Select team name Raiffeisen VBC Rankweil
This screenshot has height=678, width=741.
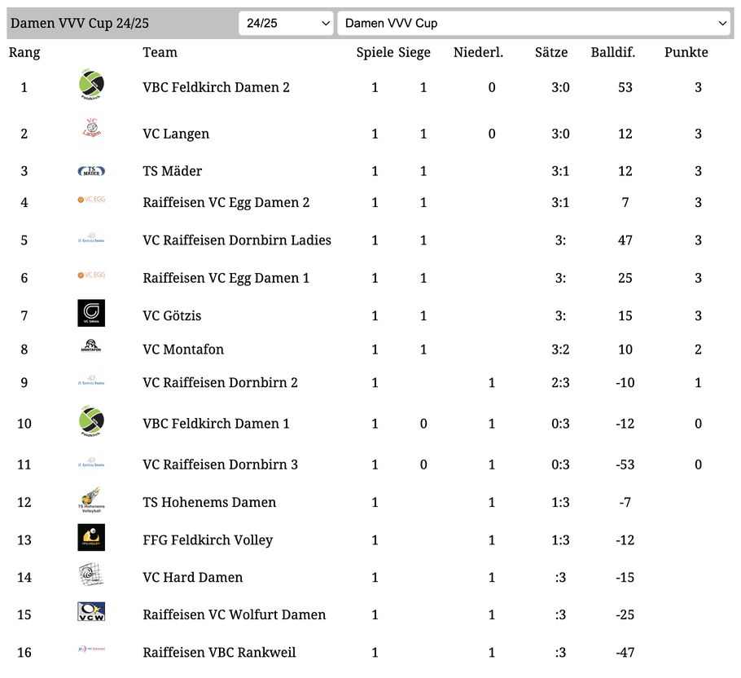219,653
